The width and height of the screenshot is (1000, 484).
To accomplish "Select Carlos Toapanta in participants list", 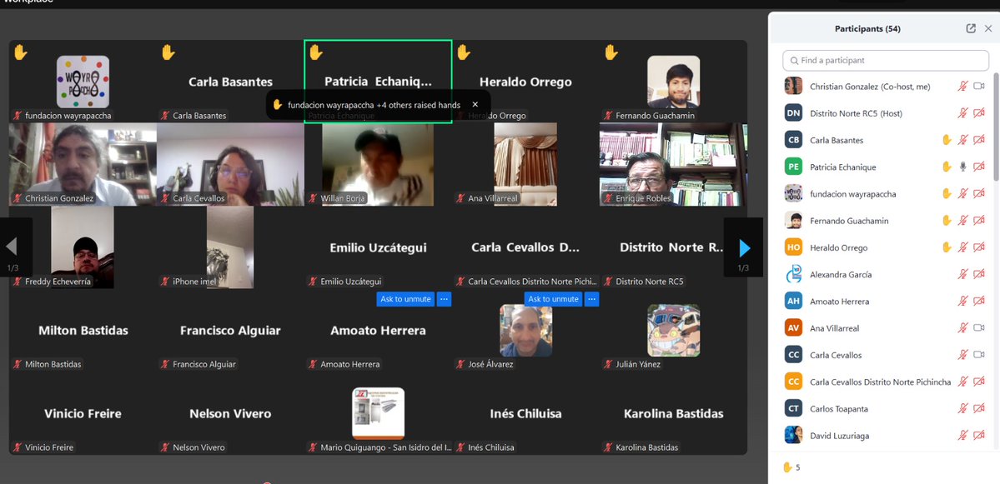I will click(885, 409).
